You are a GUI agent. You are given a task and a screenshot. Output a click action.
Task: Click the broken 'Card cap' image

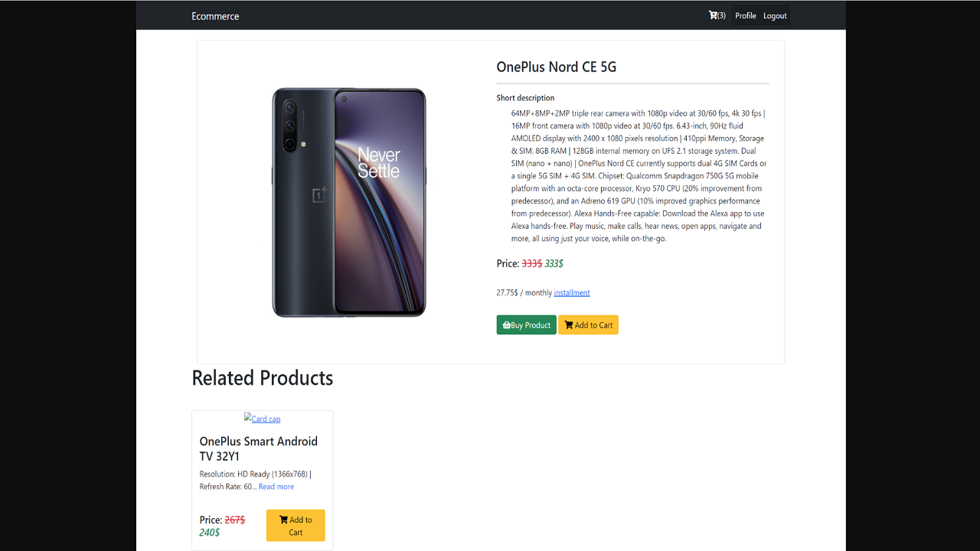262,419
